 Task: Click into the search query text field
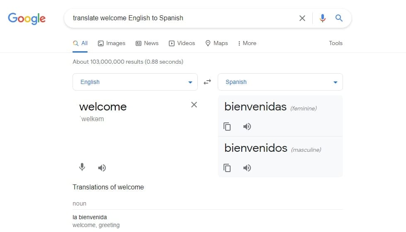[178, 18]
